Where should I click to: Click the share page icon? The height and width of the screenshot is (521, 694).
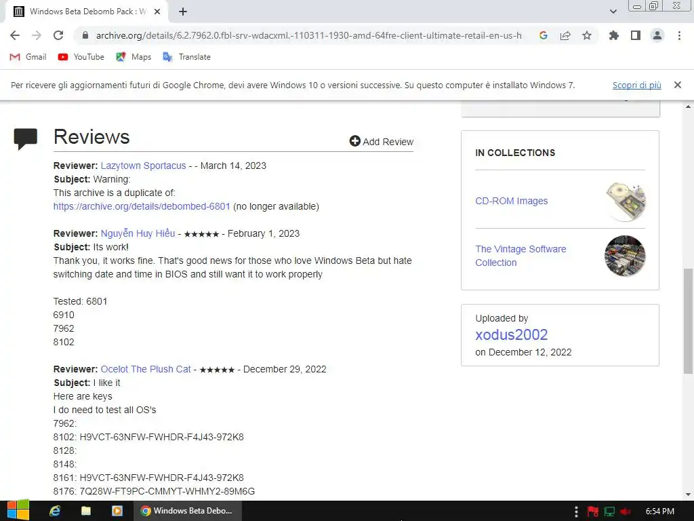(565, 35)
